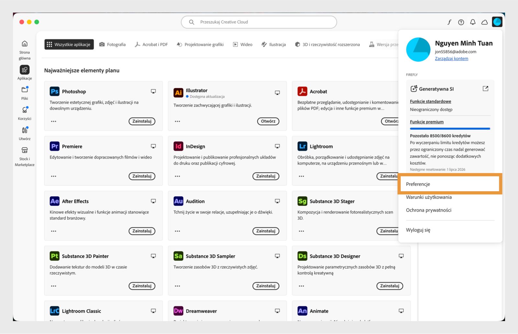The image size is (518, 334).
Task: Open Illustrator with Otwórz button
Action: pos(268,121)
